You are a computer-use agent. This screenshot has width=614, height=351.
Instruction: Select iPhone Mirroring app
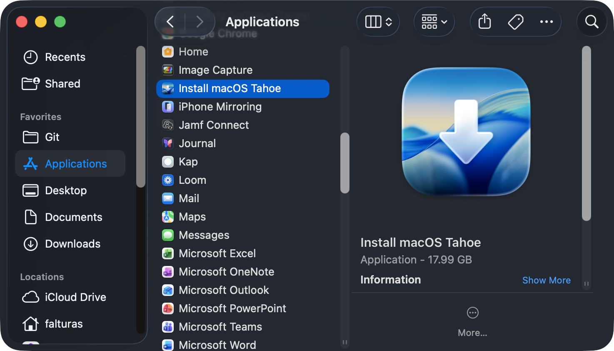tap(220, 107)
